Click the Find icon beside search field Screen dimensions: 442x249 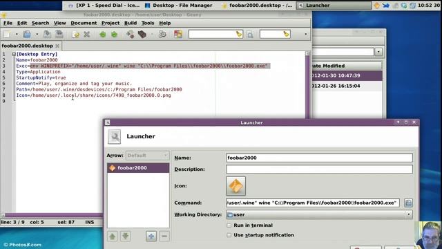[250, 35]
